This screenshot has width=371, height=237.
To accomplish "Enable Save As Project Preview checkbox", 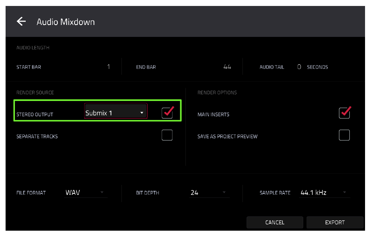I will click(344, 135).
